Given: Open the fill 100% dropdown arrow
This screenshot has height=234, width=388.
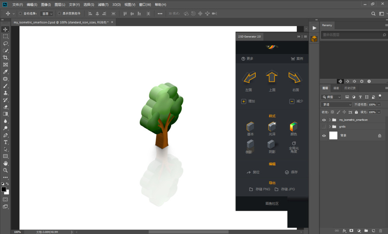Looking at the screenshot, I should coord(379,112).
